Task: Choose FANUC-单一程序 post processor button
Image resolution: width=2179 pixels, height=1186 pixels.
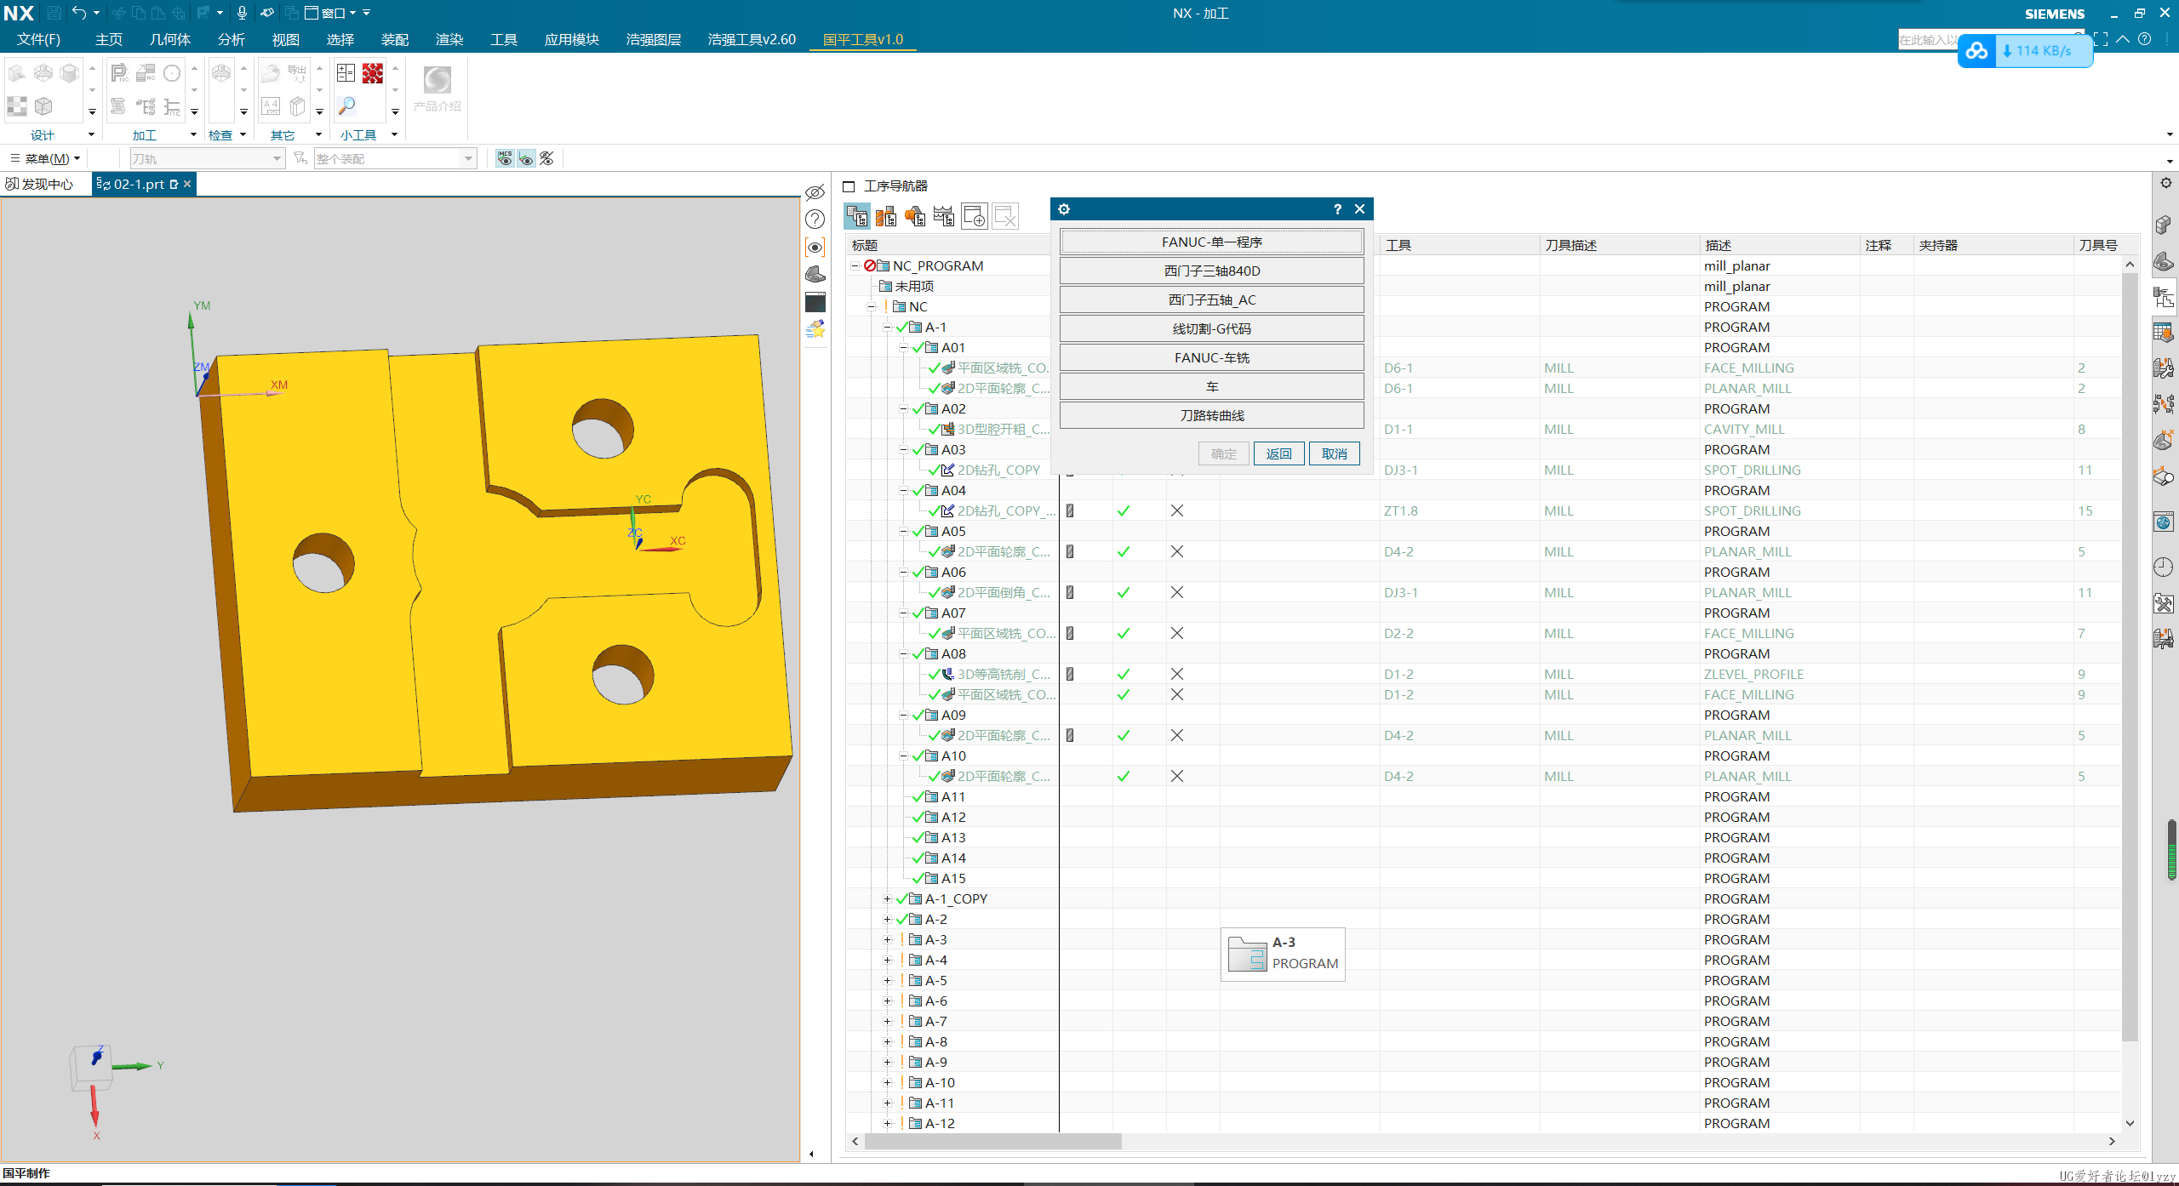Action: pyautogui.click(x=1212, y=242)
